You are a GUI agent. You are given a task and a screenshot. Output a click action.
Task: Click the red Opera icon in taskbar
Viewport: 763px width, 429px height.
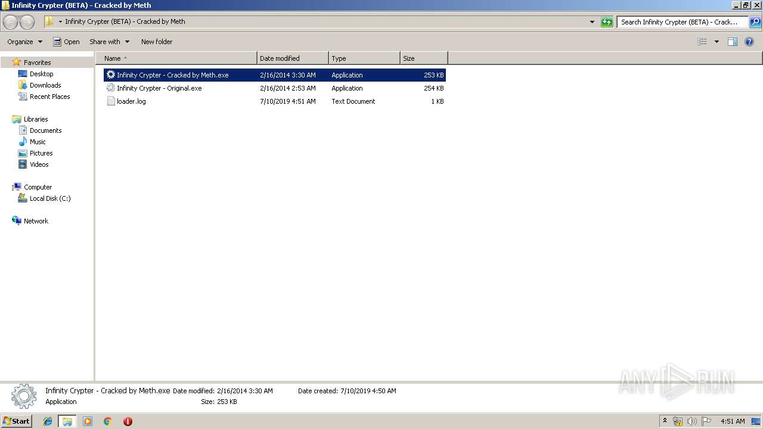[x=128, y=421]
